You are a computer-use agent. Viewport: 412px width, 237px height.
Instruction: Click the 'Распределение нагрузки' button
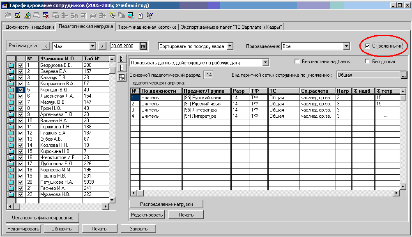pos(166,204)
